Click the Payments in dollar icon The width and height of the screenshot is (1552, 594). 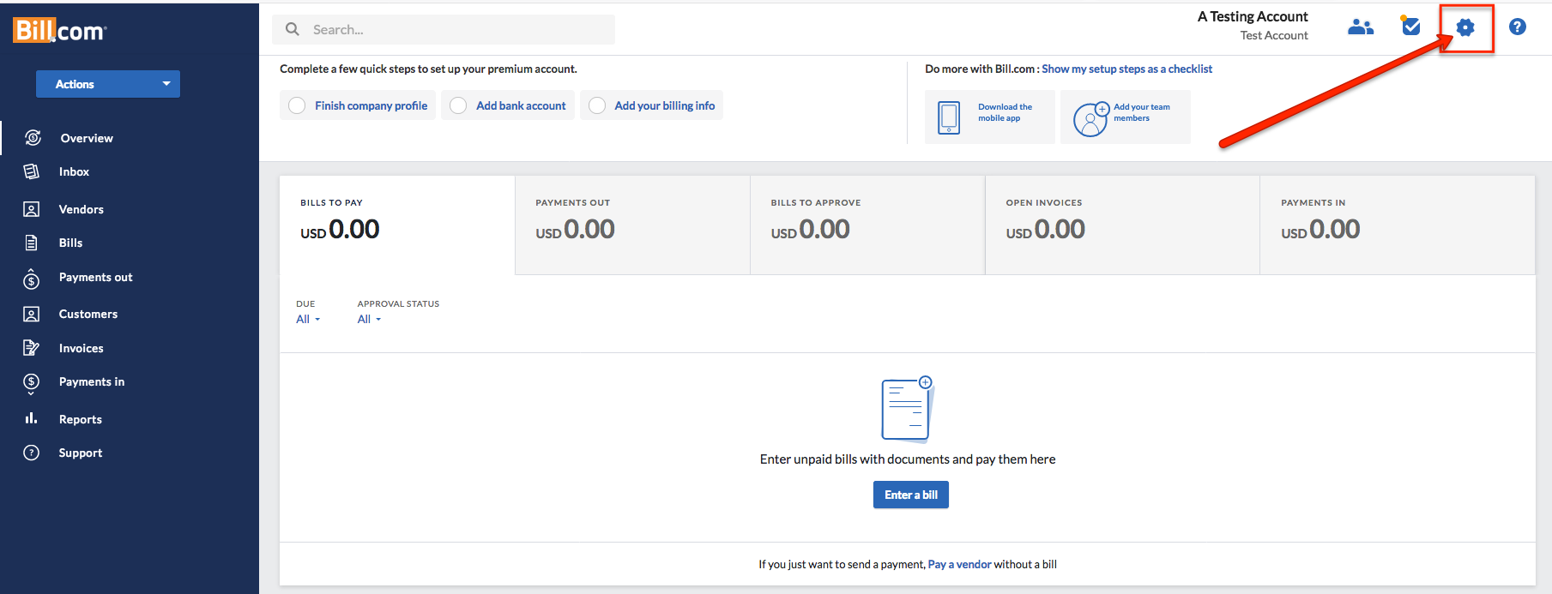[x=32, y=383]
